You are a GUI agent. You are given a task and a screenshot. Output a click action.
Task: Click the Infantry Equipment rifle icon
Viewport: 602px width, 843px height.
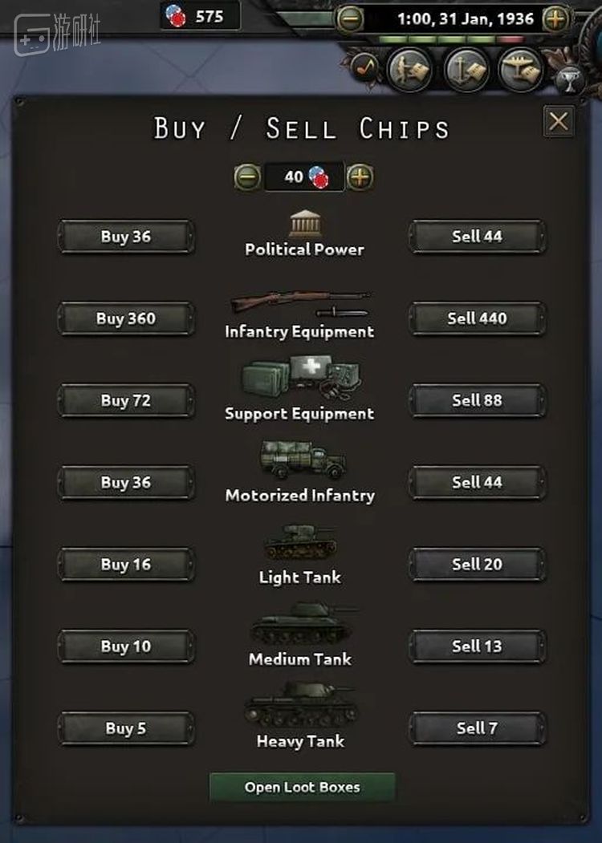pos(299,304)
